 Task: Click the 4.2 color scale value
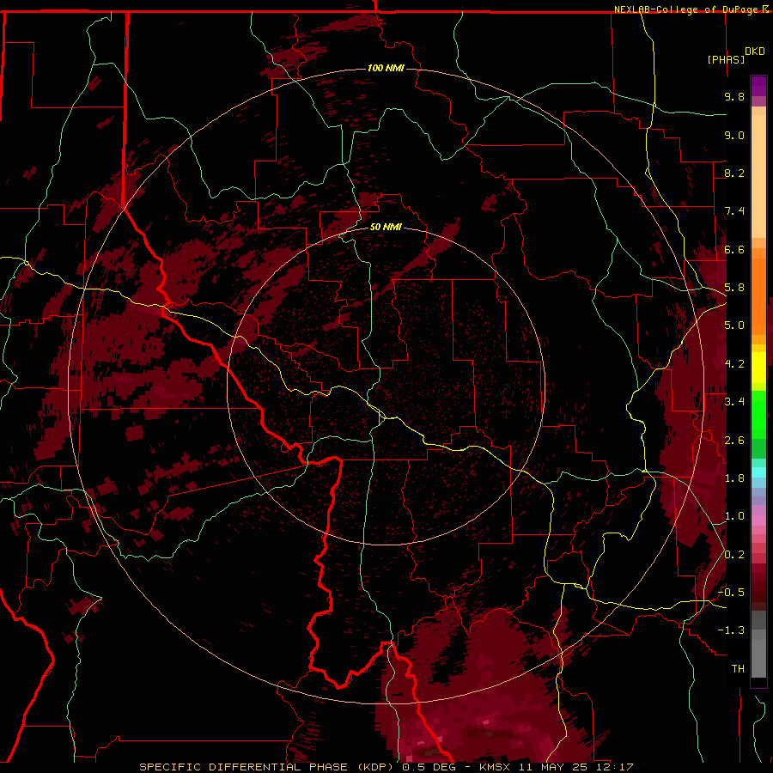coord(734,364)
